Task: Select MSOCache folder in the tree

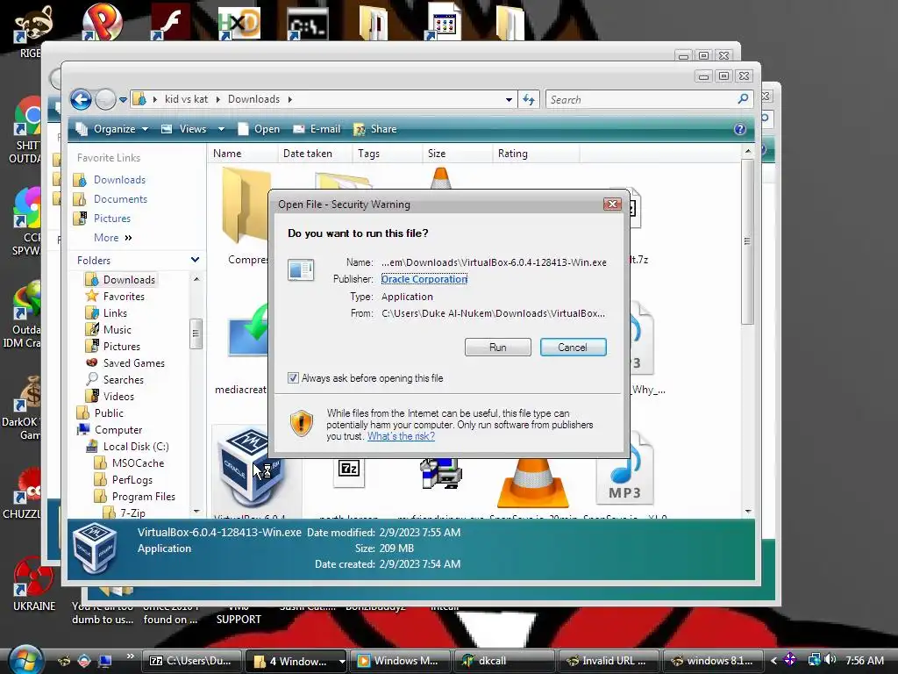Action: (138, 462)
